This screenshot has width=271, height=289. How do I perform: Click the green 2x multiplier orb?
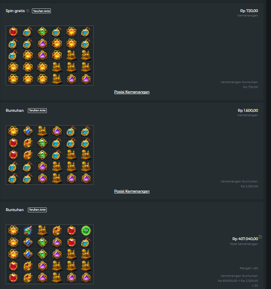(x=86, y=230)
